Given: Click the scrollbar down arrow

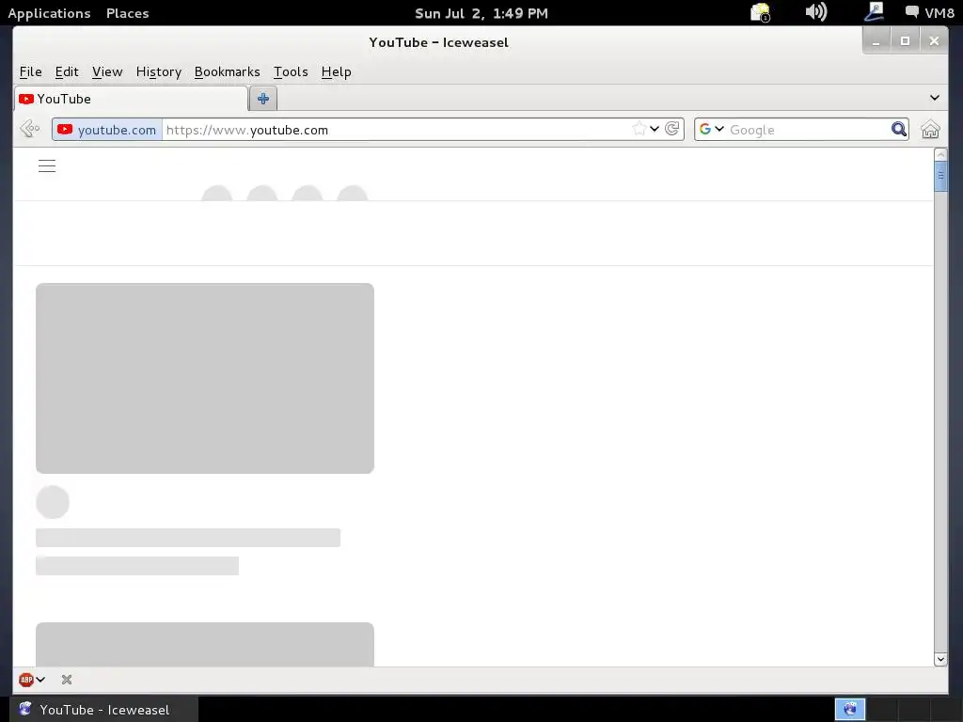Looking at the screenshot, I should click(940, 659).
